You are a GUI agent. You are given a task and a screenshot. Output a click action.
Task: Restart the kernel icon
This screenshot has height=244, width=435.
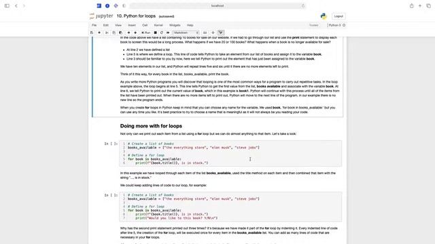click(162, 33)
